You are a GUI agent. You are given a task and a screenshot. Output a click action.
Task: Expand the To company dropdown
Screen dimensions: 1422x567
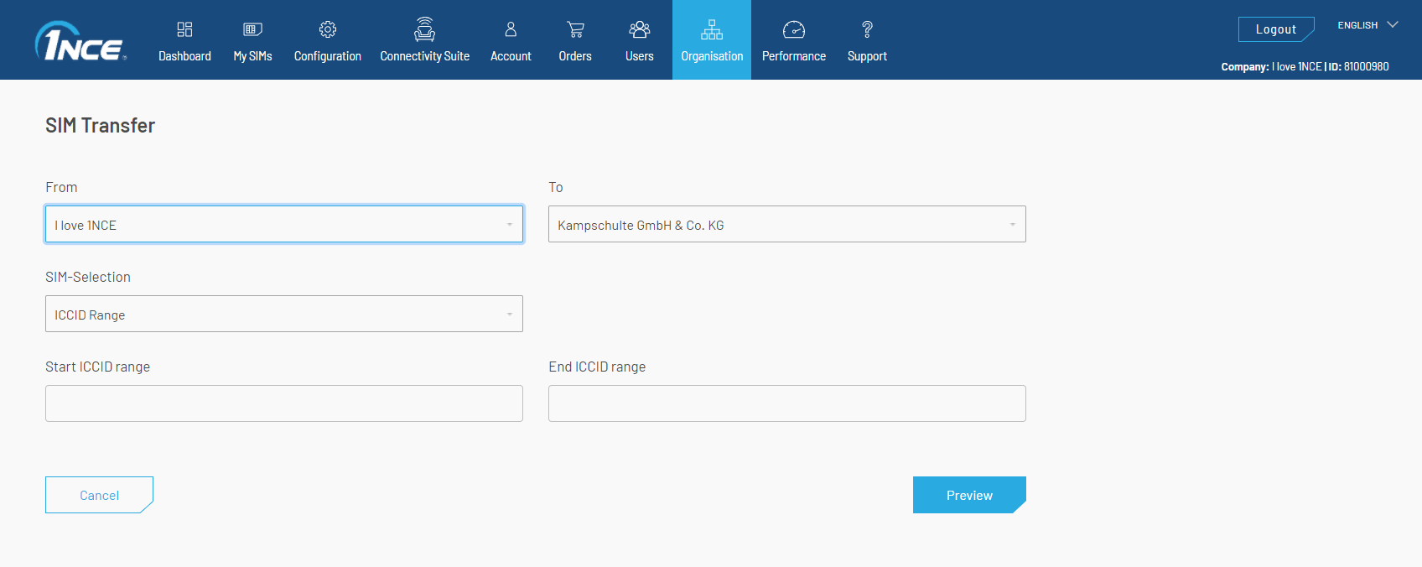787,224
